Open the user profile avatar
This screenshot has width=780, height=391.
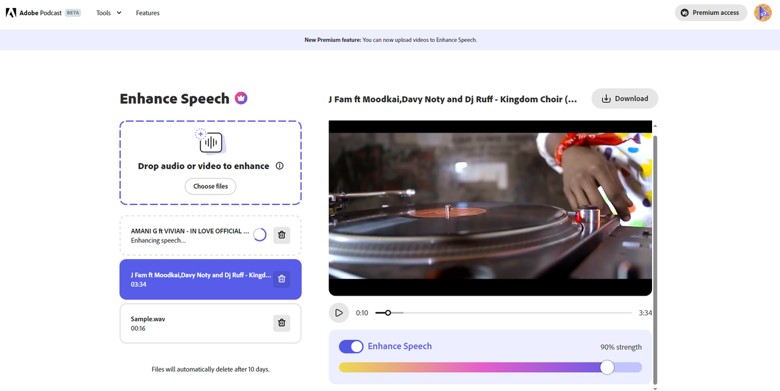(763, 13)
